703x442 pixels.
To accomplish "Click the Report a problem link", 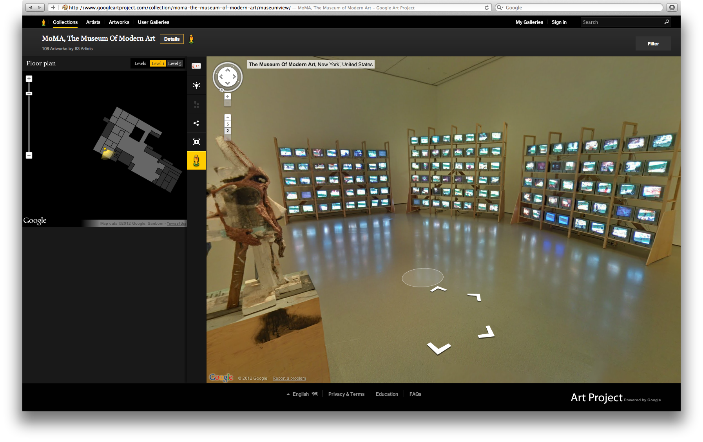I will [x=289, y=378].
